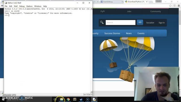This screenshot has width=181, height=102.
Task: Open File Explorer from the taskbar
Action: (62, 99)
